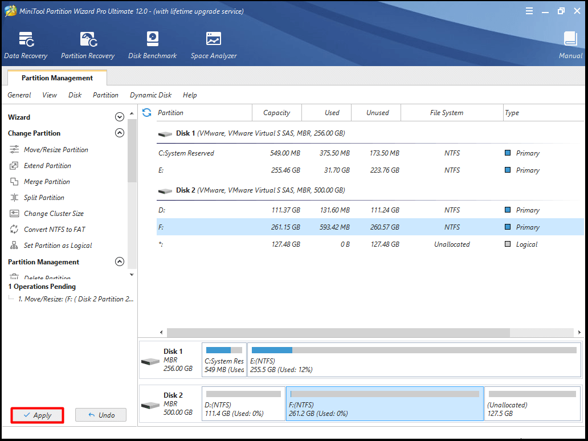Click the F:(NTFS) block in the disk map
The width and height of the screenshot is (588, 441).
tap(385, 404)
